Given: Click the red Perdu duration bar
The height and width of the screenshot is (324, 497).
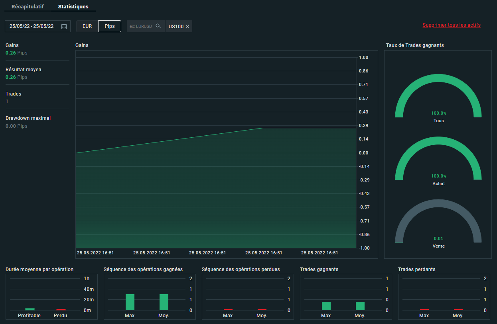Looking at the screenshot, I should click(61, 309).
